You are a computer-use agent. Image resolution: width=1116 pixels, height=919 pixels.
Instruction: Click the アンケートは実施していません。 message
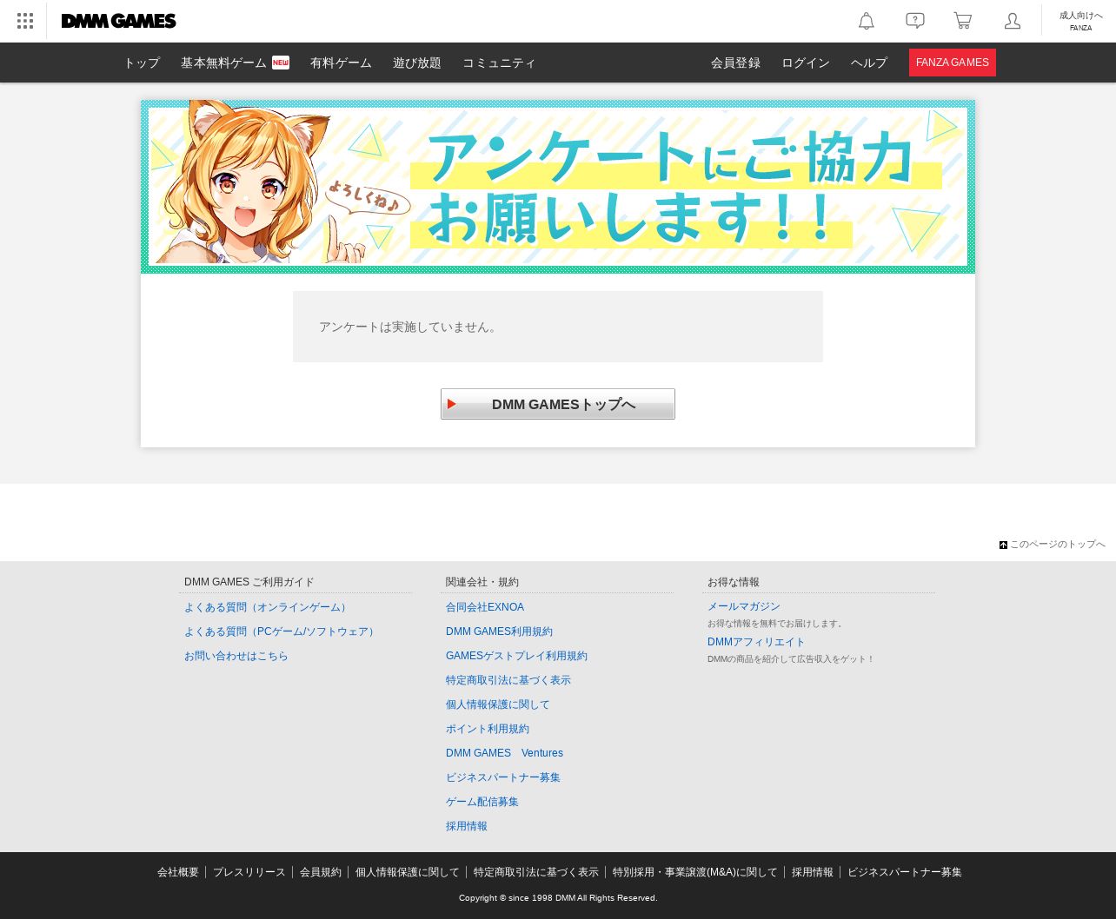(410, 327)
